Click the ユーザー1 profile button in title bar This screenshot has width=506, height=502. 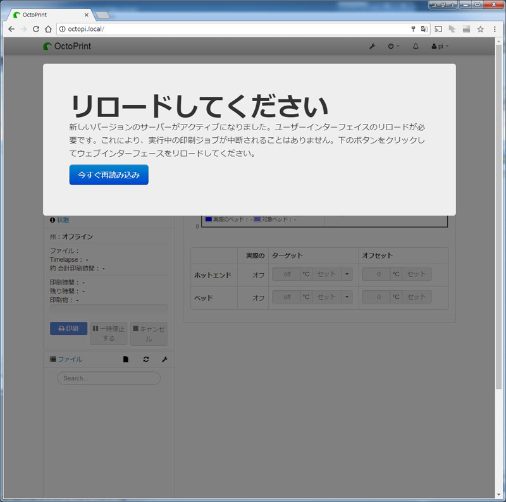(x=443, y=5)
